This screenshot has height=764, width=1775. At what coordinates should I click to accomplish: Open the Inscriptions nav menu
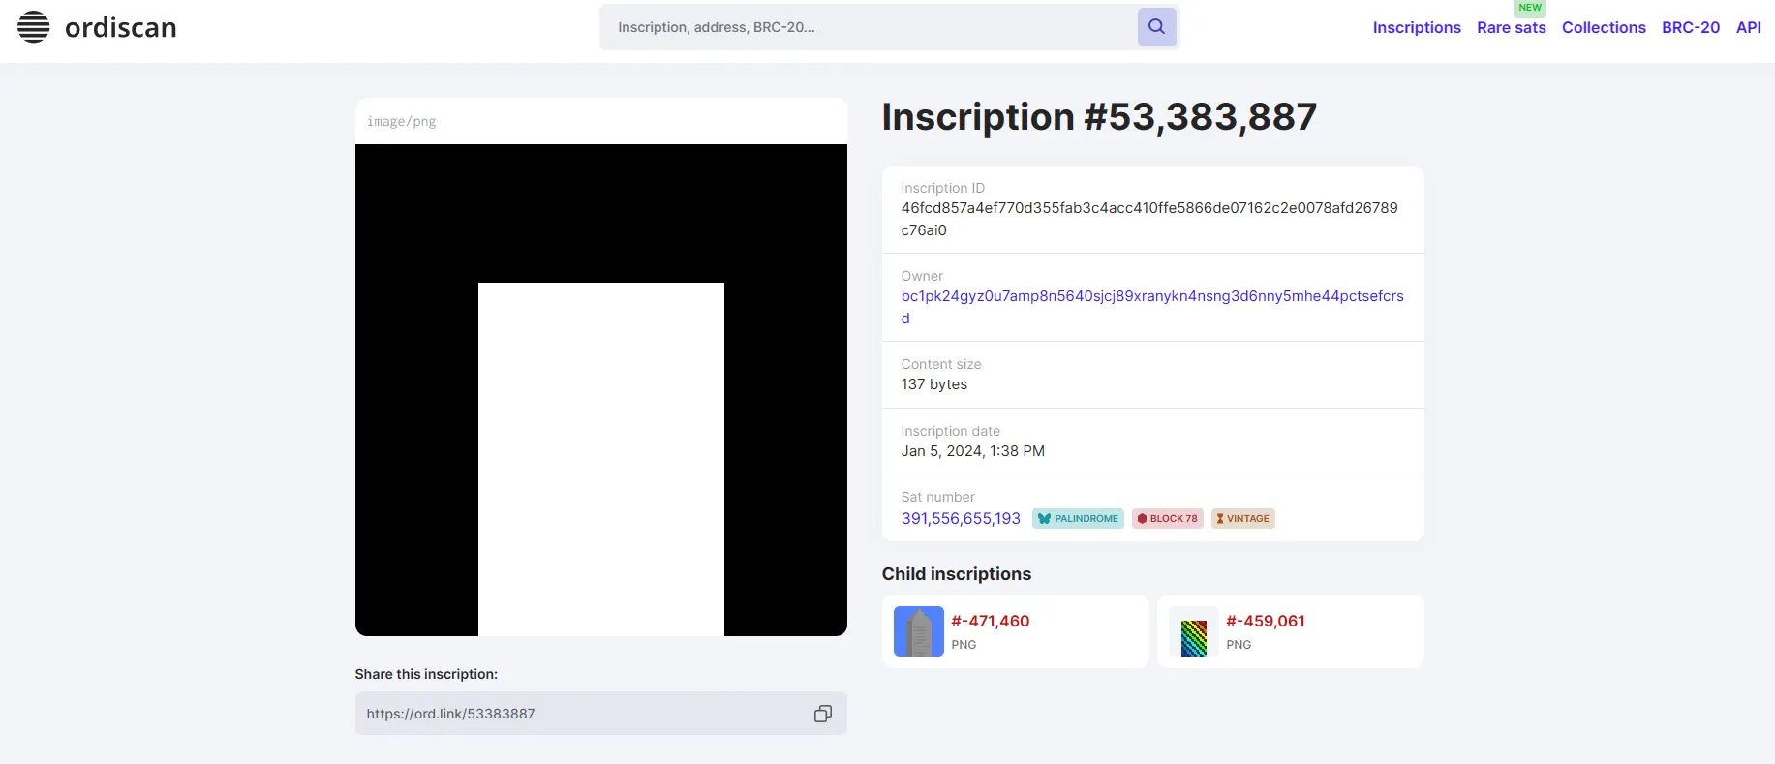click(x=1416, y=28)
